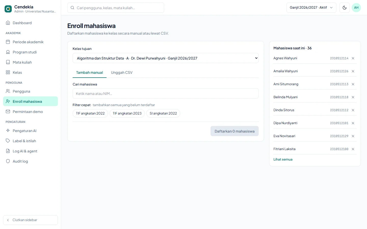
Task: Expand the Kelas tujuan dropdown
Action: (166, 58)
